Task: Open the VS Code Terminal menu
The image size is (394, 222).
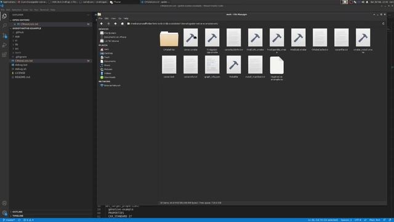Action: coord(44,10)
